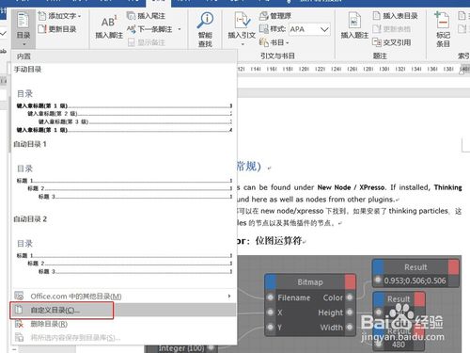Click the Office.com 中的其他目录 icon
Image resolution: width=470 pixels, height=353 pixels.
pyautogui.click(x=19, y=296)
